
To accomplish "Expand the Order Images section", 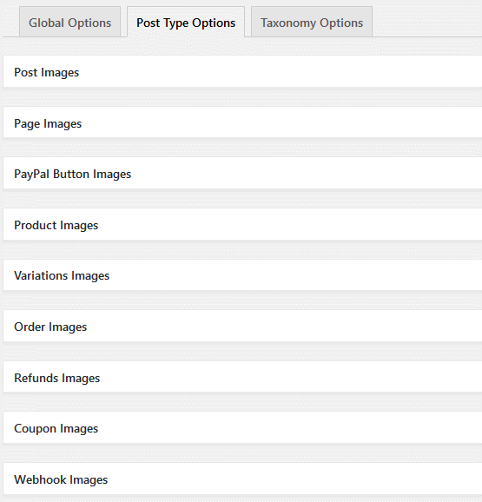I will (242, 326).
